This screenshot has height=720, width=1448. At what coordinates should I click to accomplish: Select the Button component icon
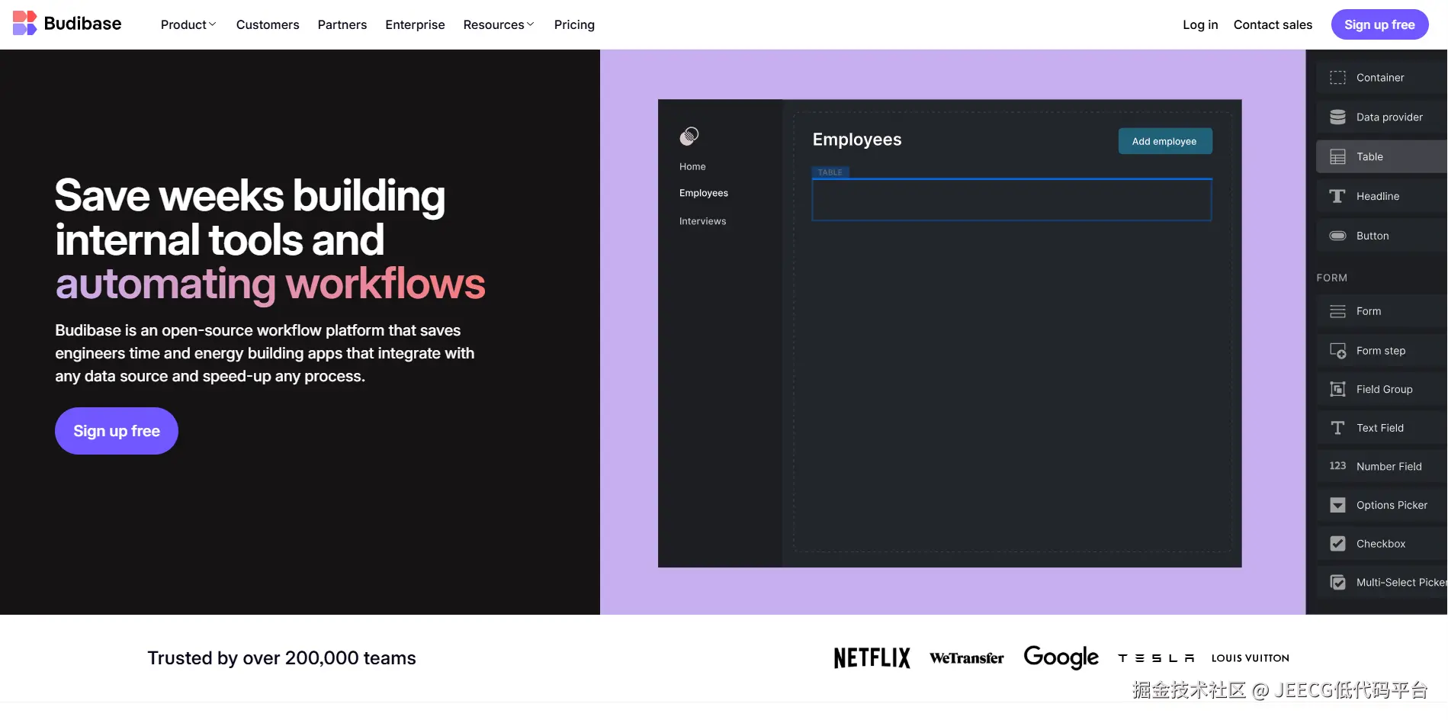tap(1337, 236)
